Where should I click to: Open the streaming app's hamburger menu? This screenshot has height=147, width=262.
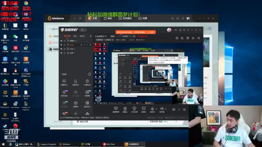[188, 30]
